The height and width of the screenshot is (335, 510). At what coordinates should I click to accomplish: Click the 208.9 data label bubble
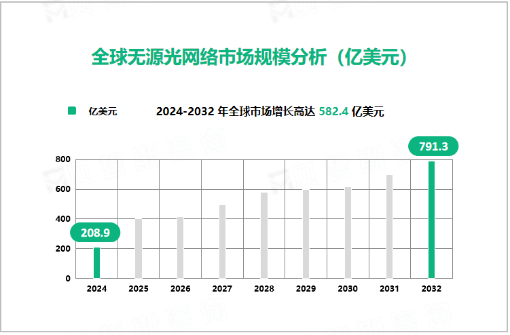95,233
